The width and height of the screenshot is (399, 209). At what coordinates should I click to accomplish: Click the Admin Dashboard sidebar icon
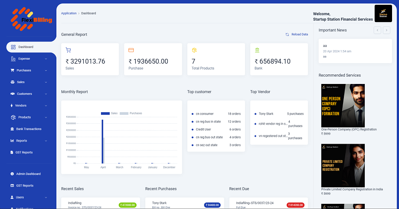coord(12,174)
